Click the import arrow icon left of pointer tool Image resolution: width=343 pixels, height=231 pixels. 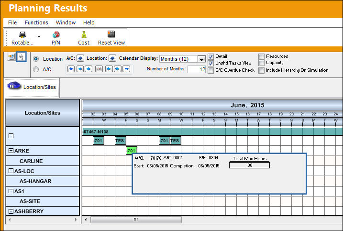click(11, 57)
